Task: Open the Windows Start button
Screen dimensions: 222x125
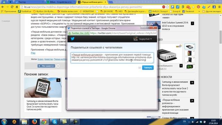Action: (x=4, y=122)
